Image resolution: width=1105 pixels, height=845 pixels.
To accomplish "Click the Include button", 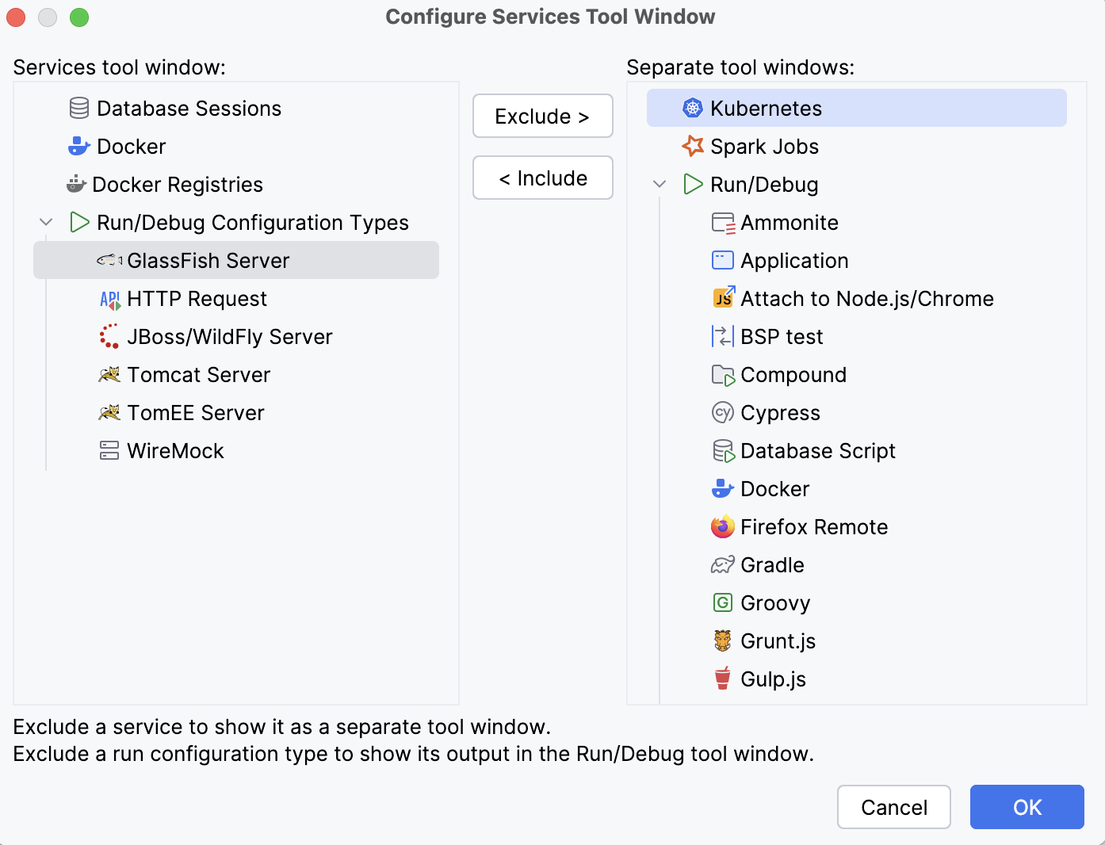I will coord(542,178).
